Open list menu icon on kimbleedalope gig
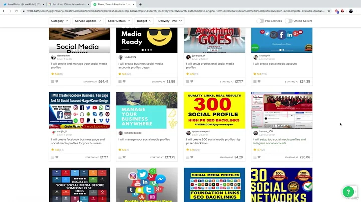Screen dimensions: 361x202 120,157
